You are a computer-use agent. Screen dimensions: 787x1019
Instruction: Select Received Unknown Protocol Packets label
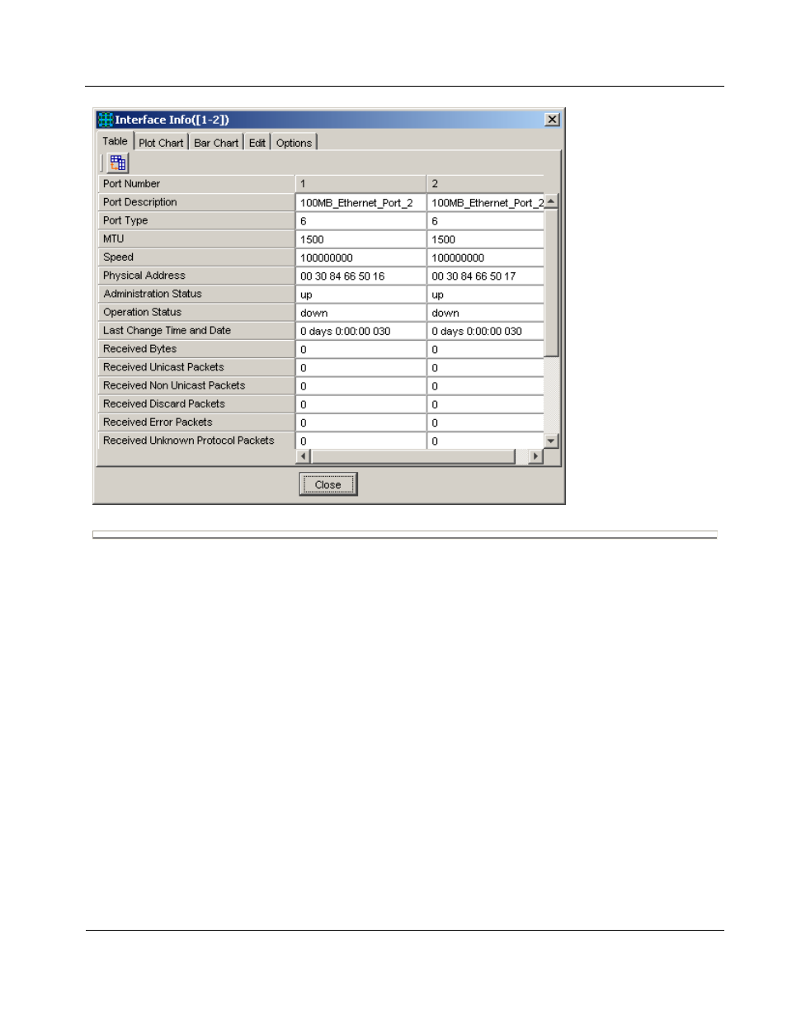coord(196,441)
